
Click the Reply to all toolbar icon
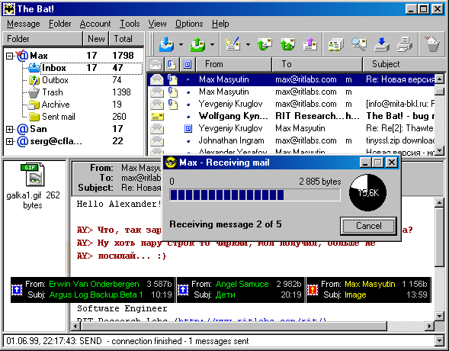[x=287, y=44]
